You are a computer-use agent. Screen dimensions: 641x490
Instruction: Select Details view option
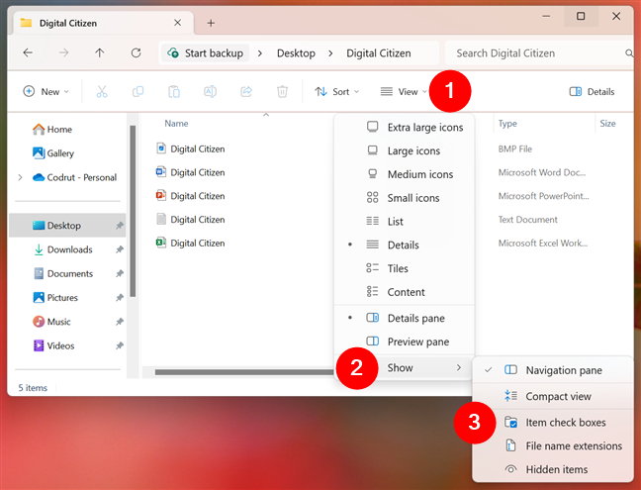(404, 245)
